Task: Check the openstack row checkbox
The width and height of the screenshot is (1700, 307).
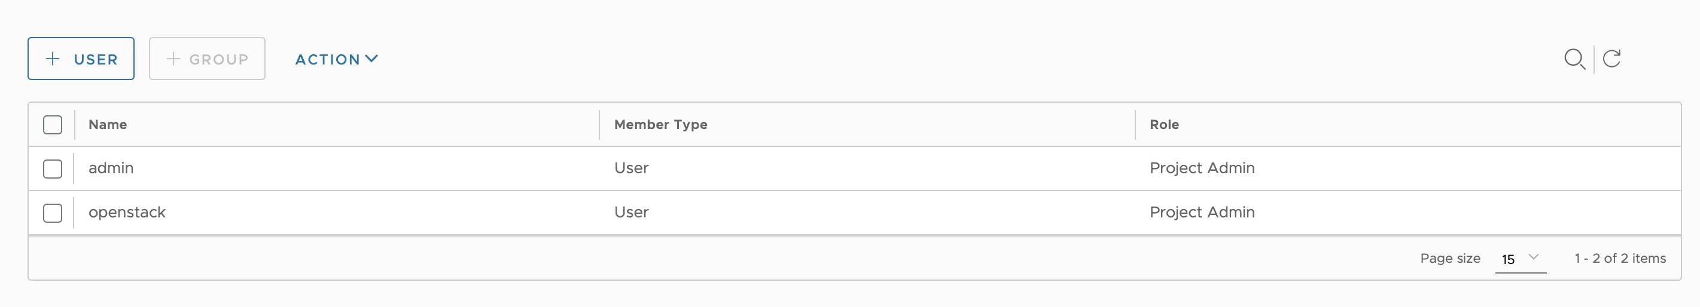Action: point(53,213)
